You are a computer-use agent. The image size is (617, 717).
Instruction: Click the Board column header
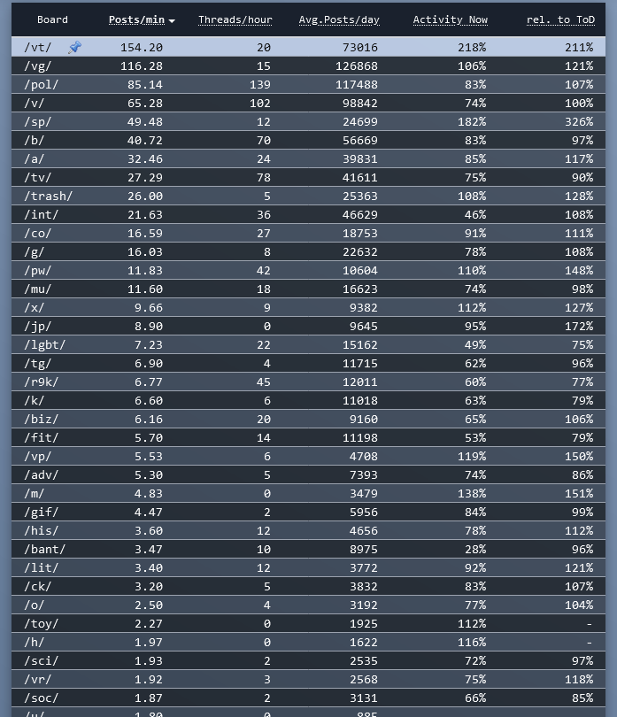point(52,19)
